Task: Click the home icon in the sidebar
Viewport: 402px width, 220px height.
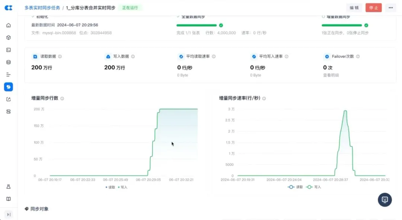Action: [8, 25]
